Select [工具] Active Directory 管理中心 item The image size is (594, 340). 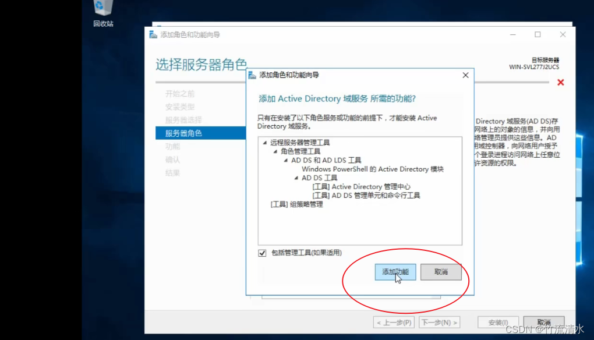tap(361, 187)
